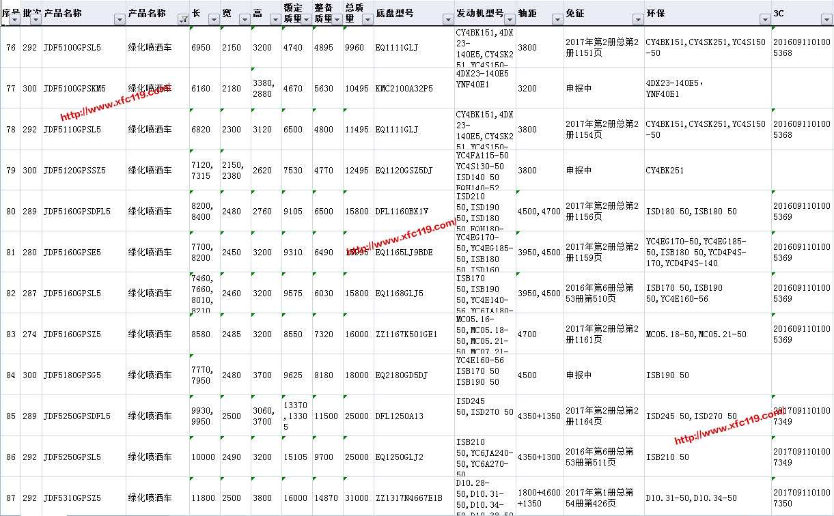Show filter options for 整备质量 column
The height and width of the screenshot is (516, 834).
[337, 20]
